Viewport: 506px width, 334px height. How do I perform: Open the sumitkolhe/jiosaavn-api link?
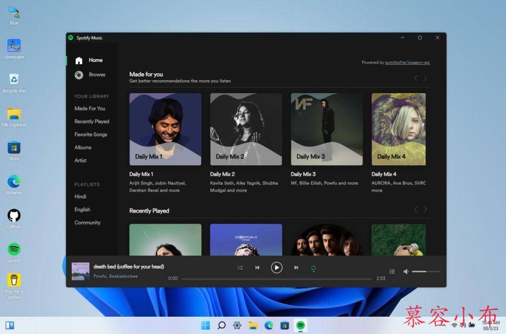[x=407, y=63]
